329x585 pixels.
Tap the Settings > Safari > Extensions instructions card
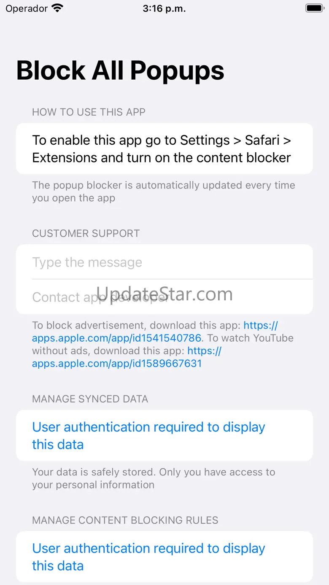tap(164, 148)
